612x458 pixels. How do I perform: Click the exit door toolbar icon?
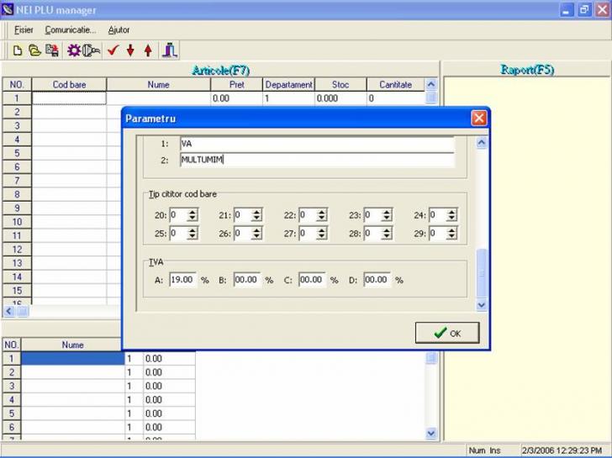click(x=171, y=50)
